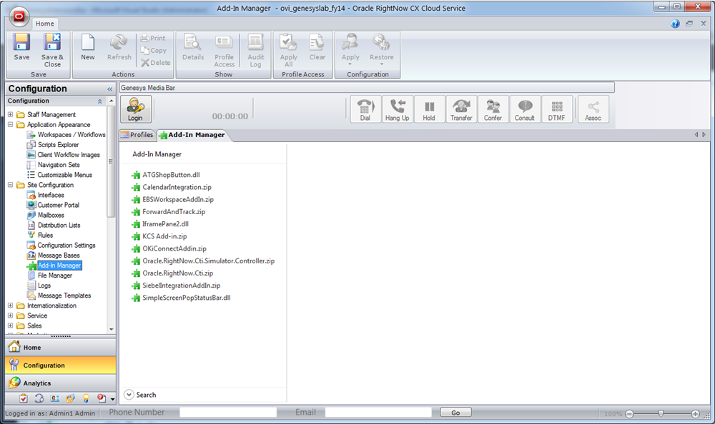
Task: Expand the Search section
Action: (129, 395)
